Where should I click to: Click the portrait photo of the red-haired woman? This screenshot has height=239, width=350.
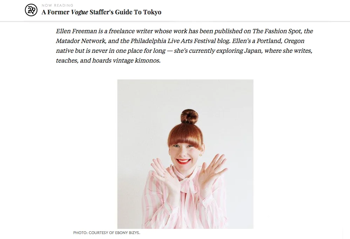(185, 154)
